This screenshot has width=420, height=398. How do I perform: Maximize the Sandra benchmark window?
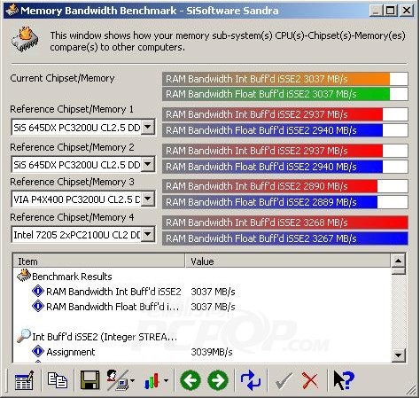390,11
